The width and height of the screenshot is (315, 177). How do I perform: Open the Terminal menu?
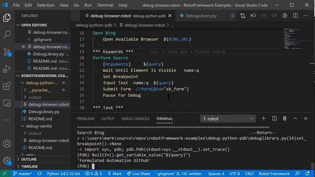[x=105, y=5]
